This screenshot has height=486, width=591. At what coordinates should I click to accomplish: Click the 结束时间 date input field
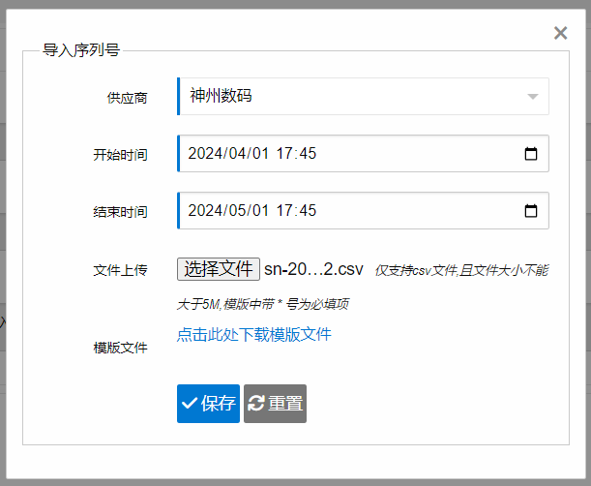click(x=363, y=210)
